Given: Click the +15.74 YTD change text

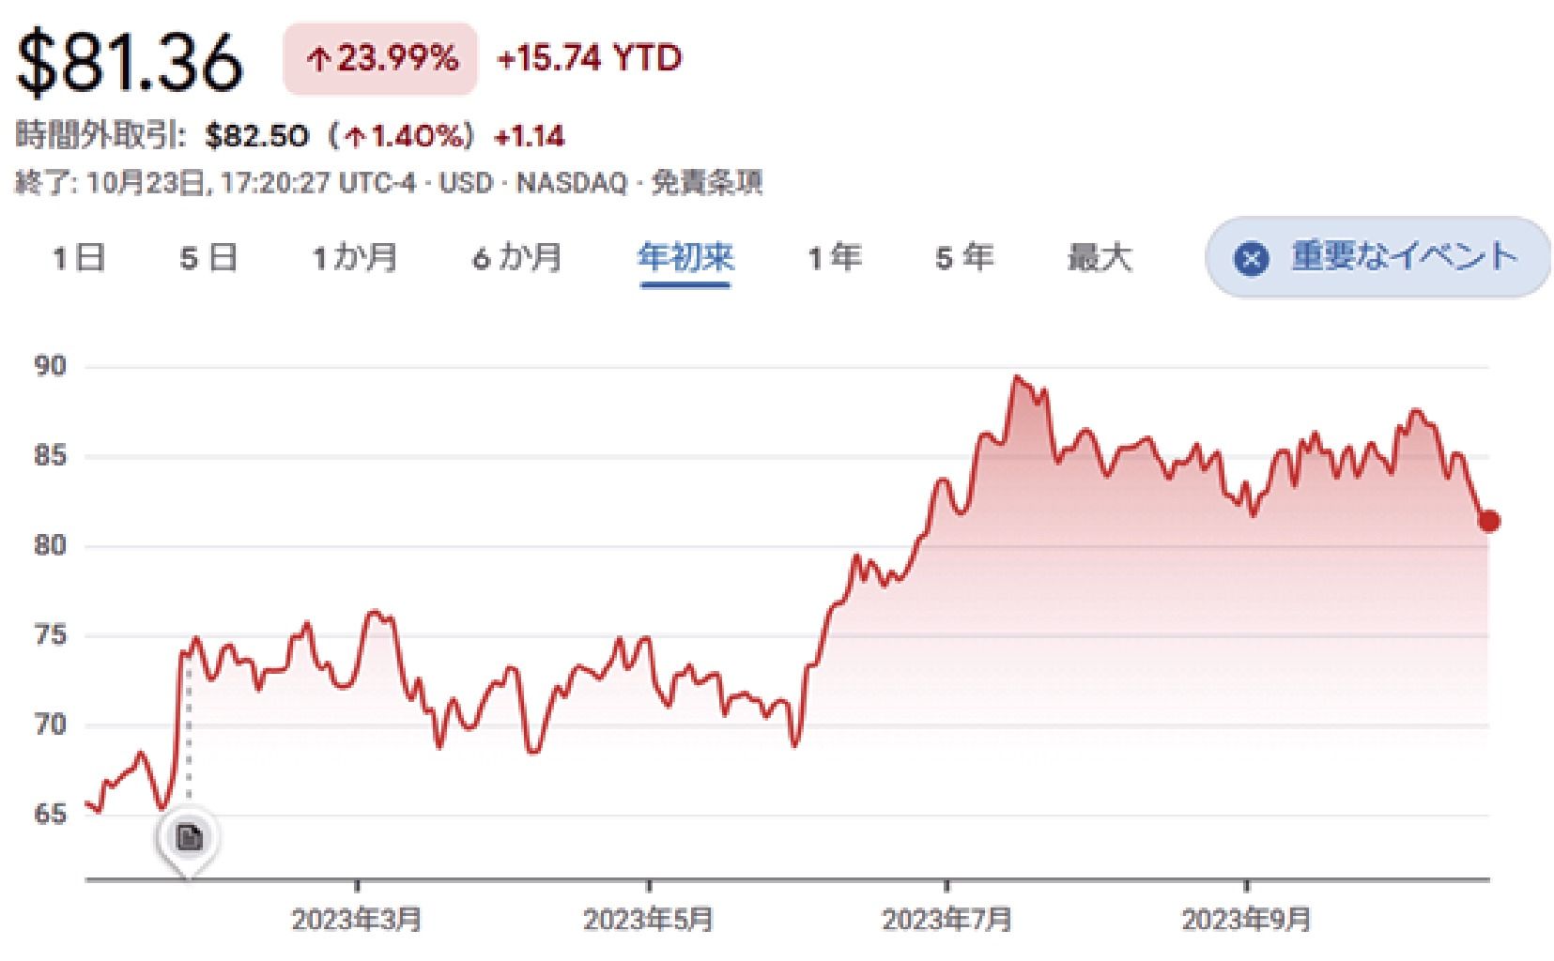Looking at the screenshot, I should [589, 59].
